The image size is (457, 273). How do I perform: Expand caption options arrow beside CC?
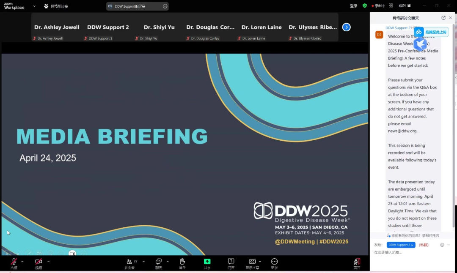260,261
